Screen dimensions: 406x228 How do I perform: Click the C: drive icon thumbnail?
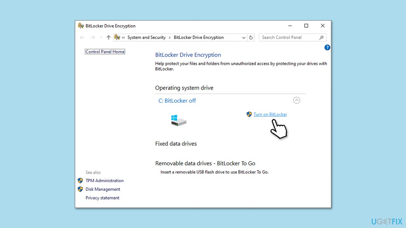(178, 121)
